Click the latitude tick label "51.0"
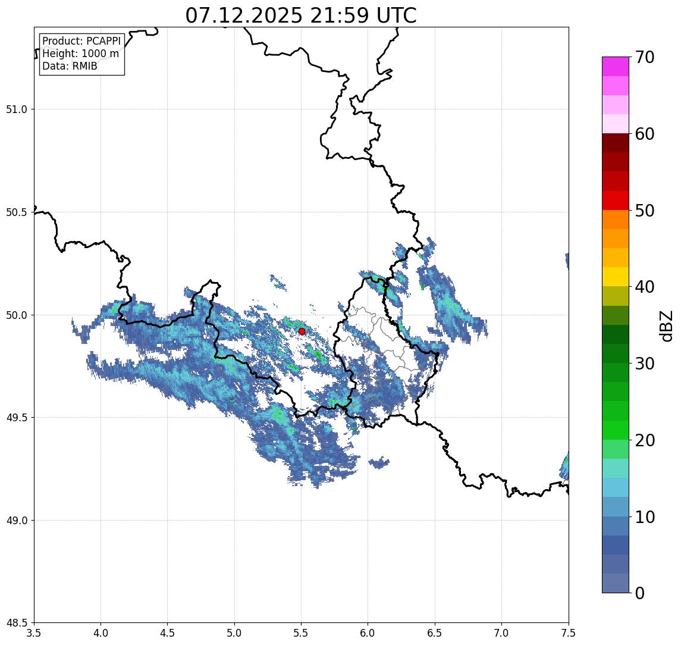 [x=17, y=109]
